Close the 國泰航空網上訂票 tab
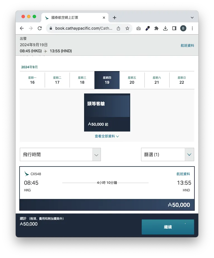 click(x=104, y=18)
